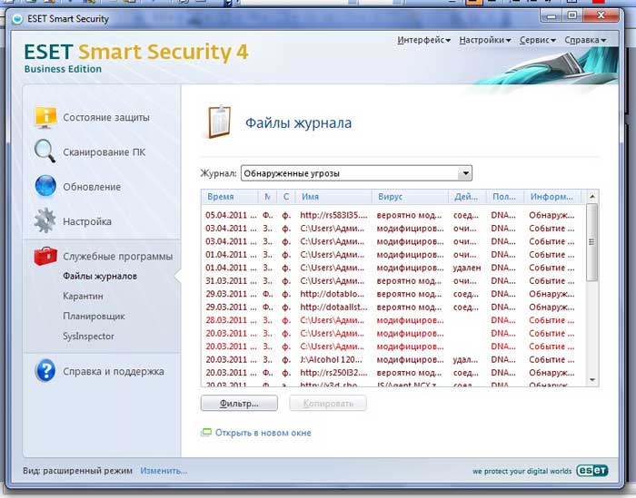
Task: Sort by the Информ... column header
Action: point(552,197)
